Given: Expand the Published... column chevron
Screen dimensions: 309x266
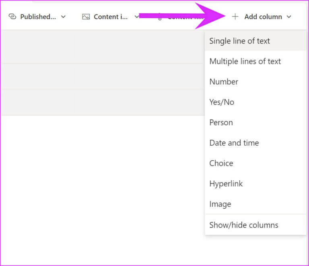Looking at the screenshot, I should [63, 17].
